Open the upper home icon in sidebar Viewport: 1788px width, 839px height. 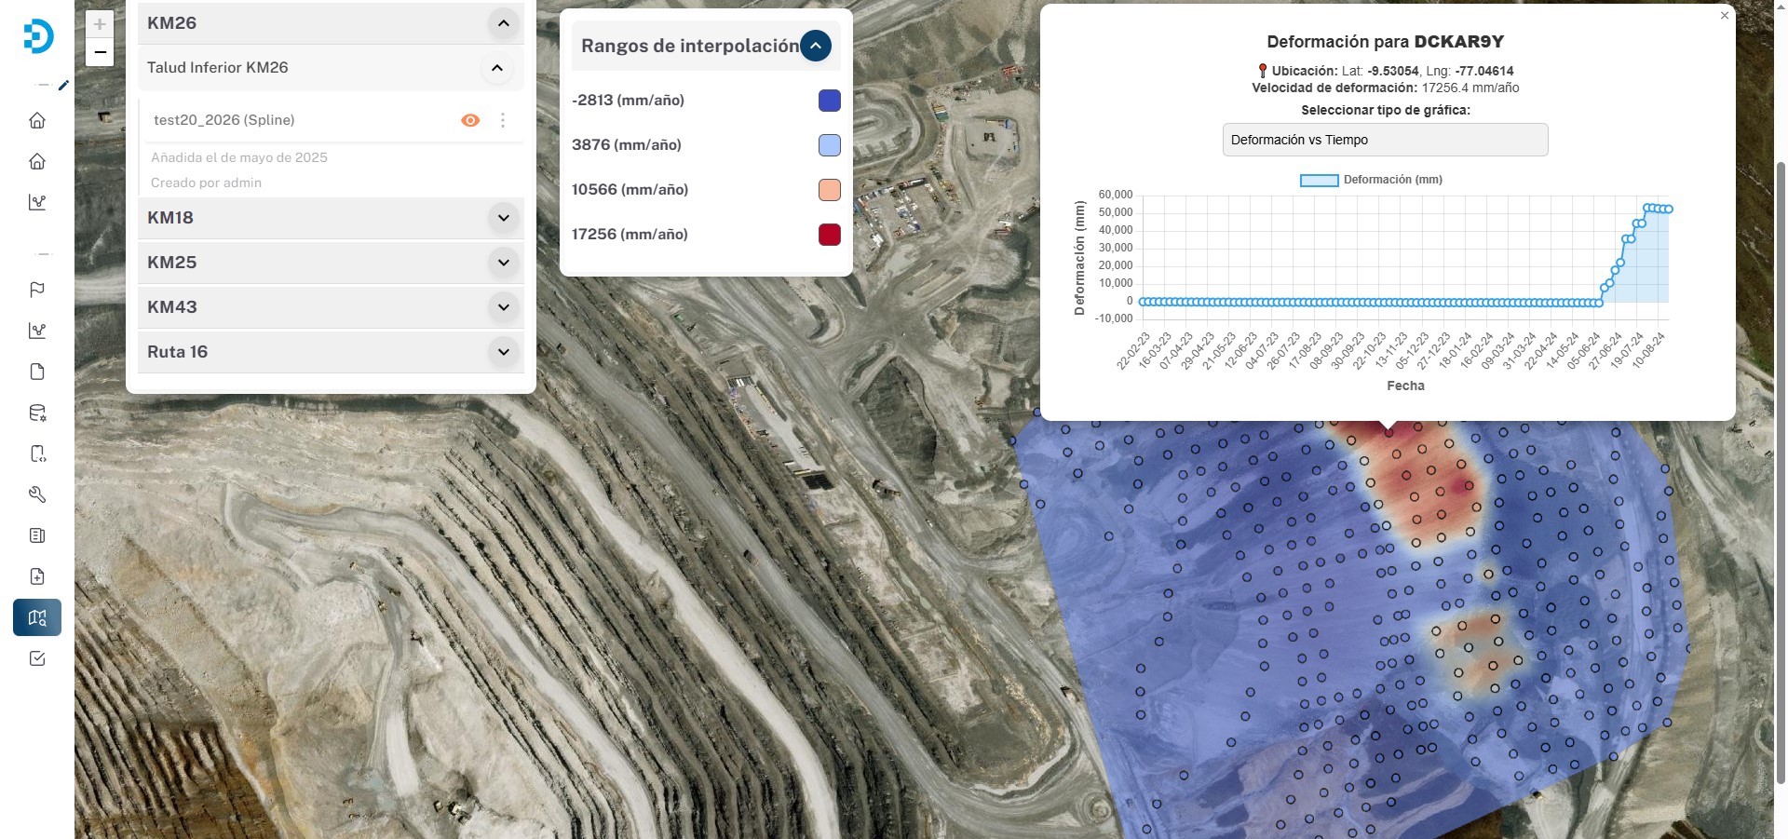pyautogui.click(x=37, y=120)
